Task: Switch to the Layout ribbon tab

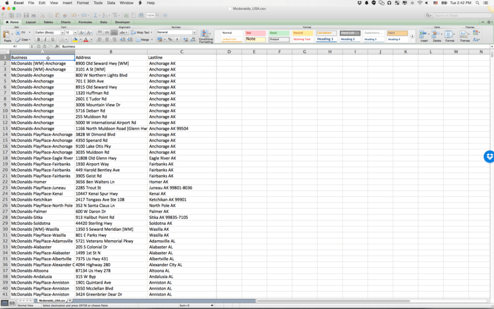Action: 31,22
